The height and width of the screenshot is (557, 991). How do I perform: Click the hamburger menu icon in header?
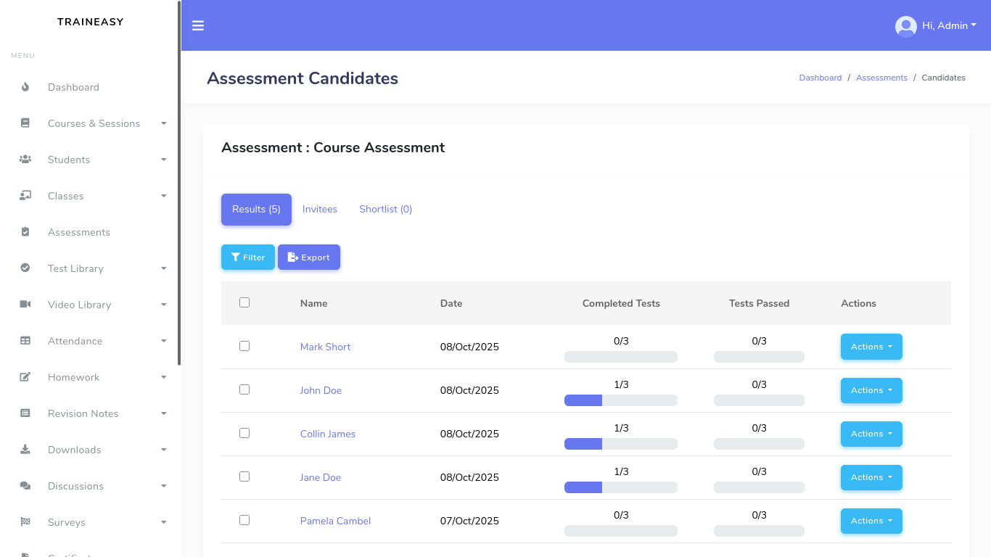(198, 25)
